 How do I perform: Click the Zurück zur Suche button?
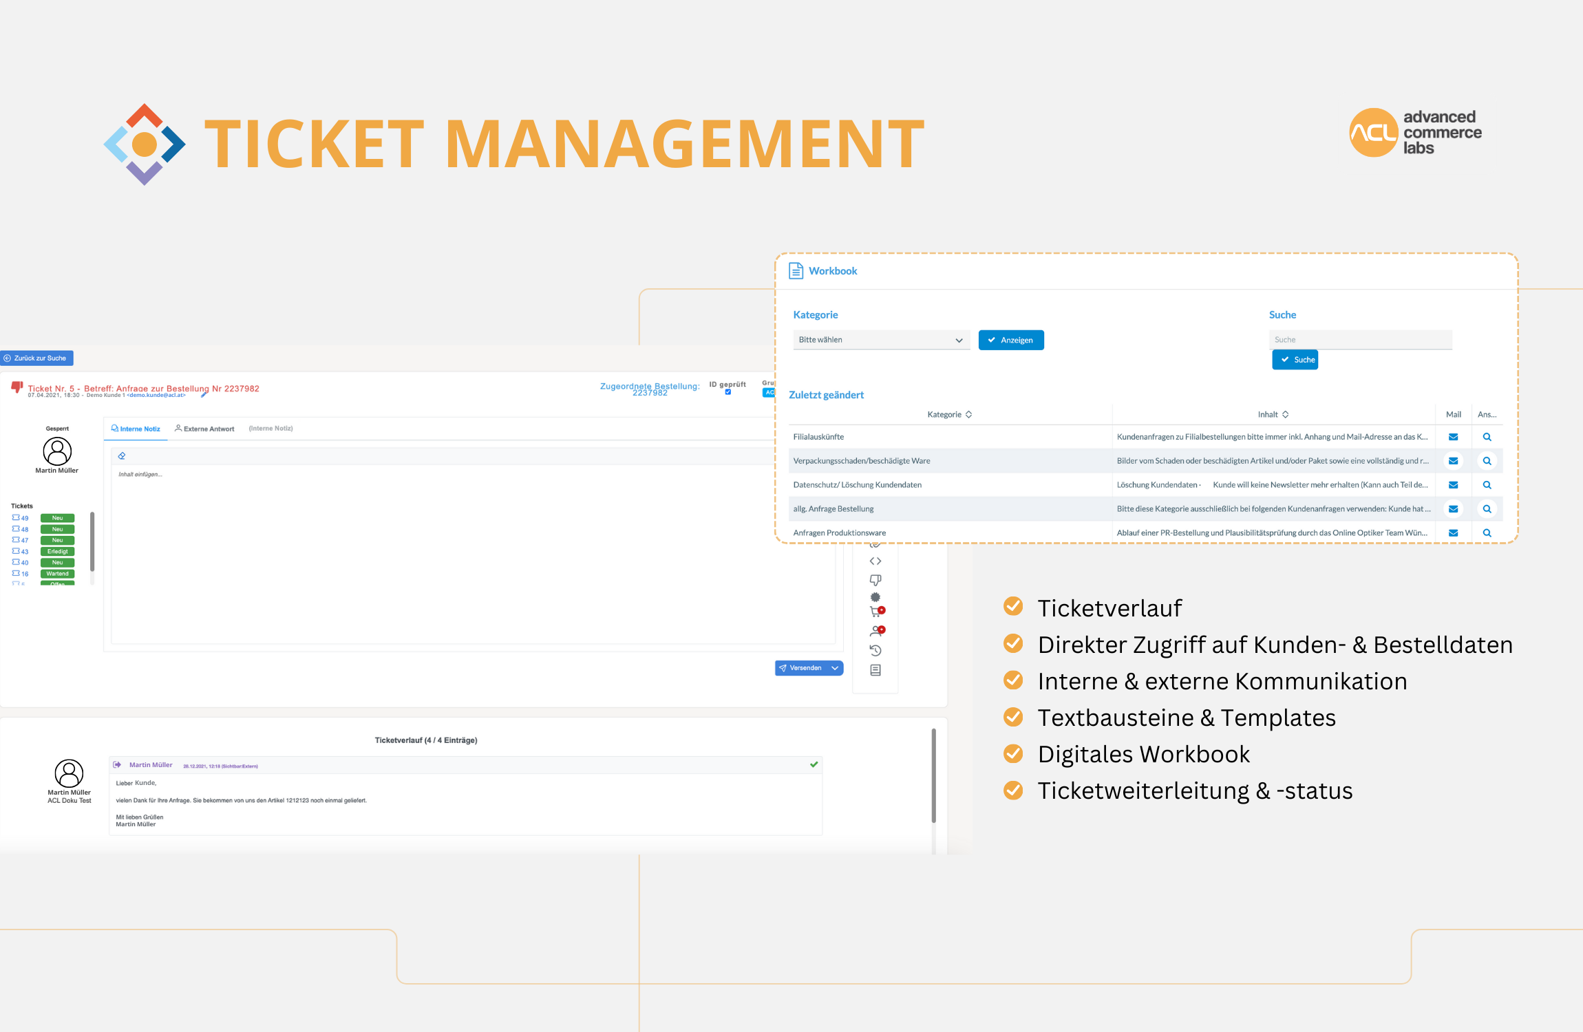point(36,358)
